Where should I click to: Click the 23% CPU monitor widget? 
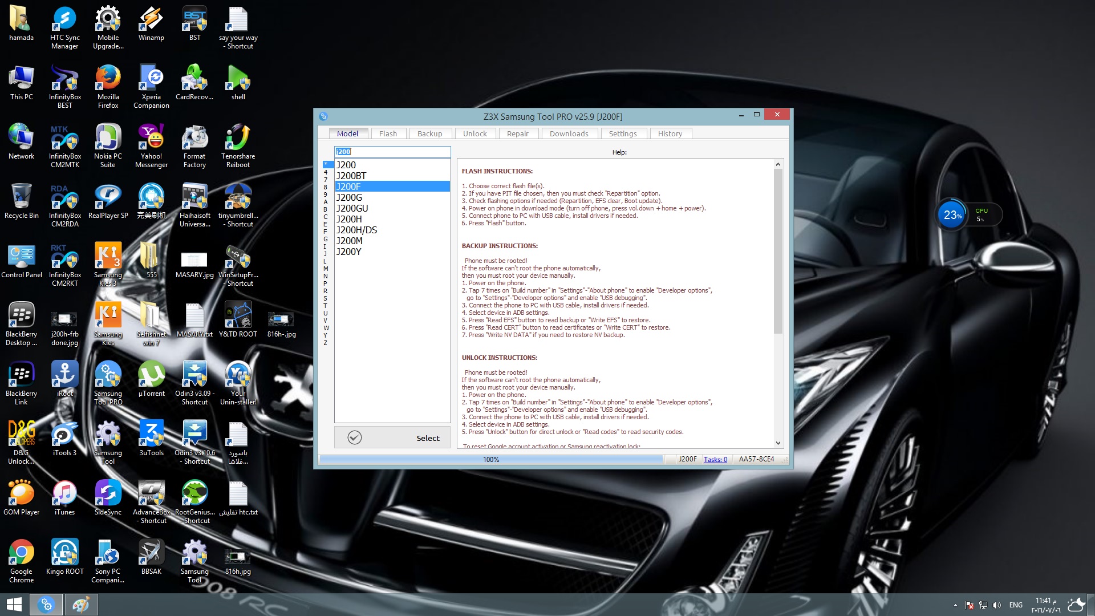969,215
